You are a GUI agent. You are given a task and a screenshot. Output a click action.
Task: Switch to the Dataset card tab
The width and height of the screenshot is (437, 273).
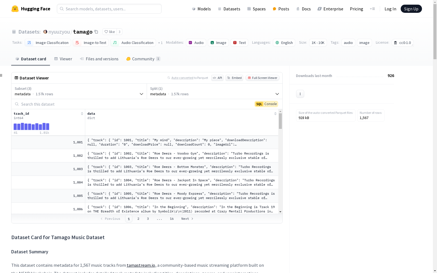(31, 59)
